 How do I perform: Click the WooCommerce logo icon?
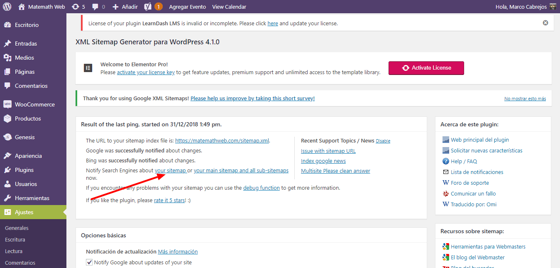pos(7,104)
